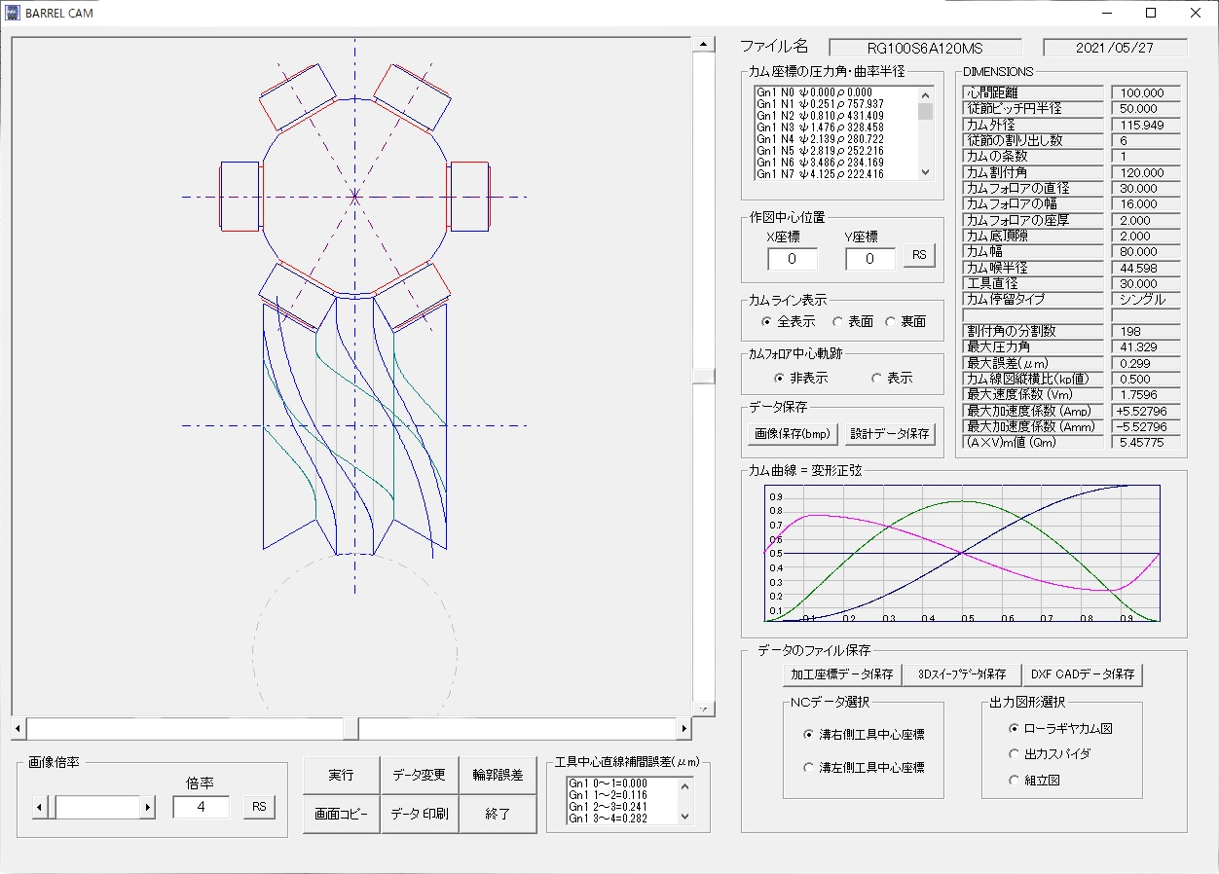The image size is (1219, 874).
Task: Click the 設計データ保存 button
Action: pyautogui.click(x=889, y=433)
